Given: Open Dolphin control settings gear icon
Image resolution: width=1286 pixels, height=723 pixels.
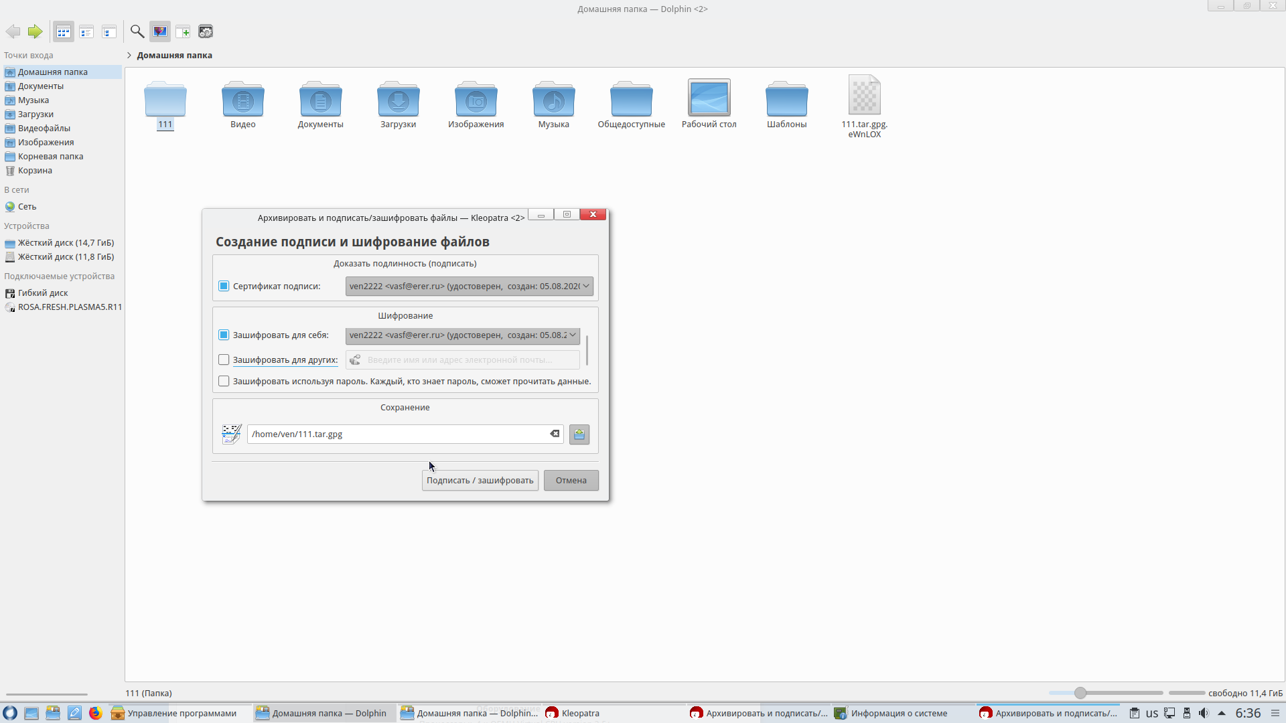Looking at the screenshot, I should coord(206,31).
